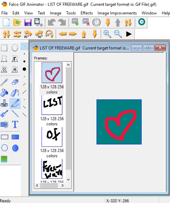The image size is (170, 203).
Task: Open frame timing clock icon
Action: [x=96, y=22]
